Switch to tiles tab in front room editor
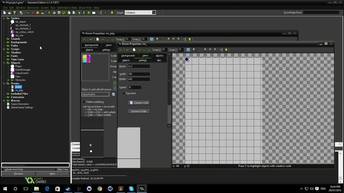Viewport: 344px width, 193px height. pos(159,61)
